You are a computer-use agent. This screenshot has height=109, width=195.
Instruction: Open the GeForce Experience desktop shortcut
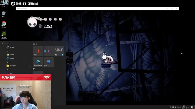pyautogui.click(x=4, y=35)
